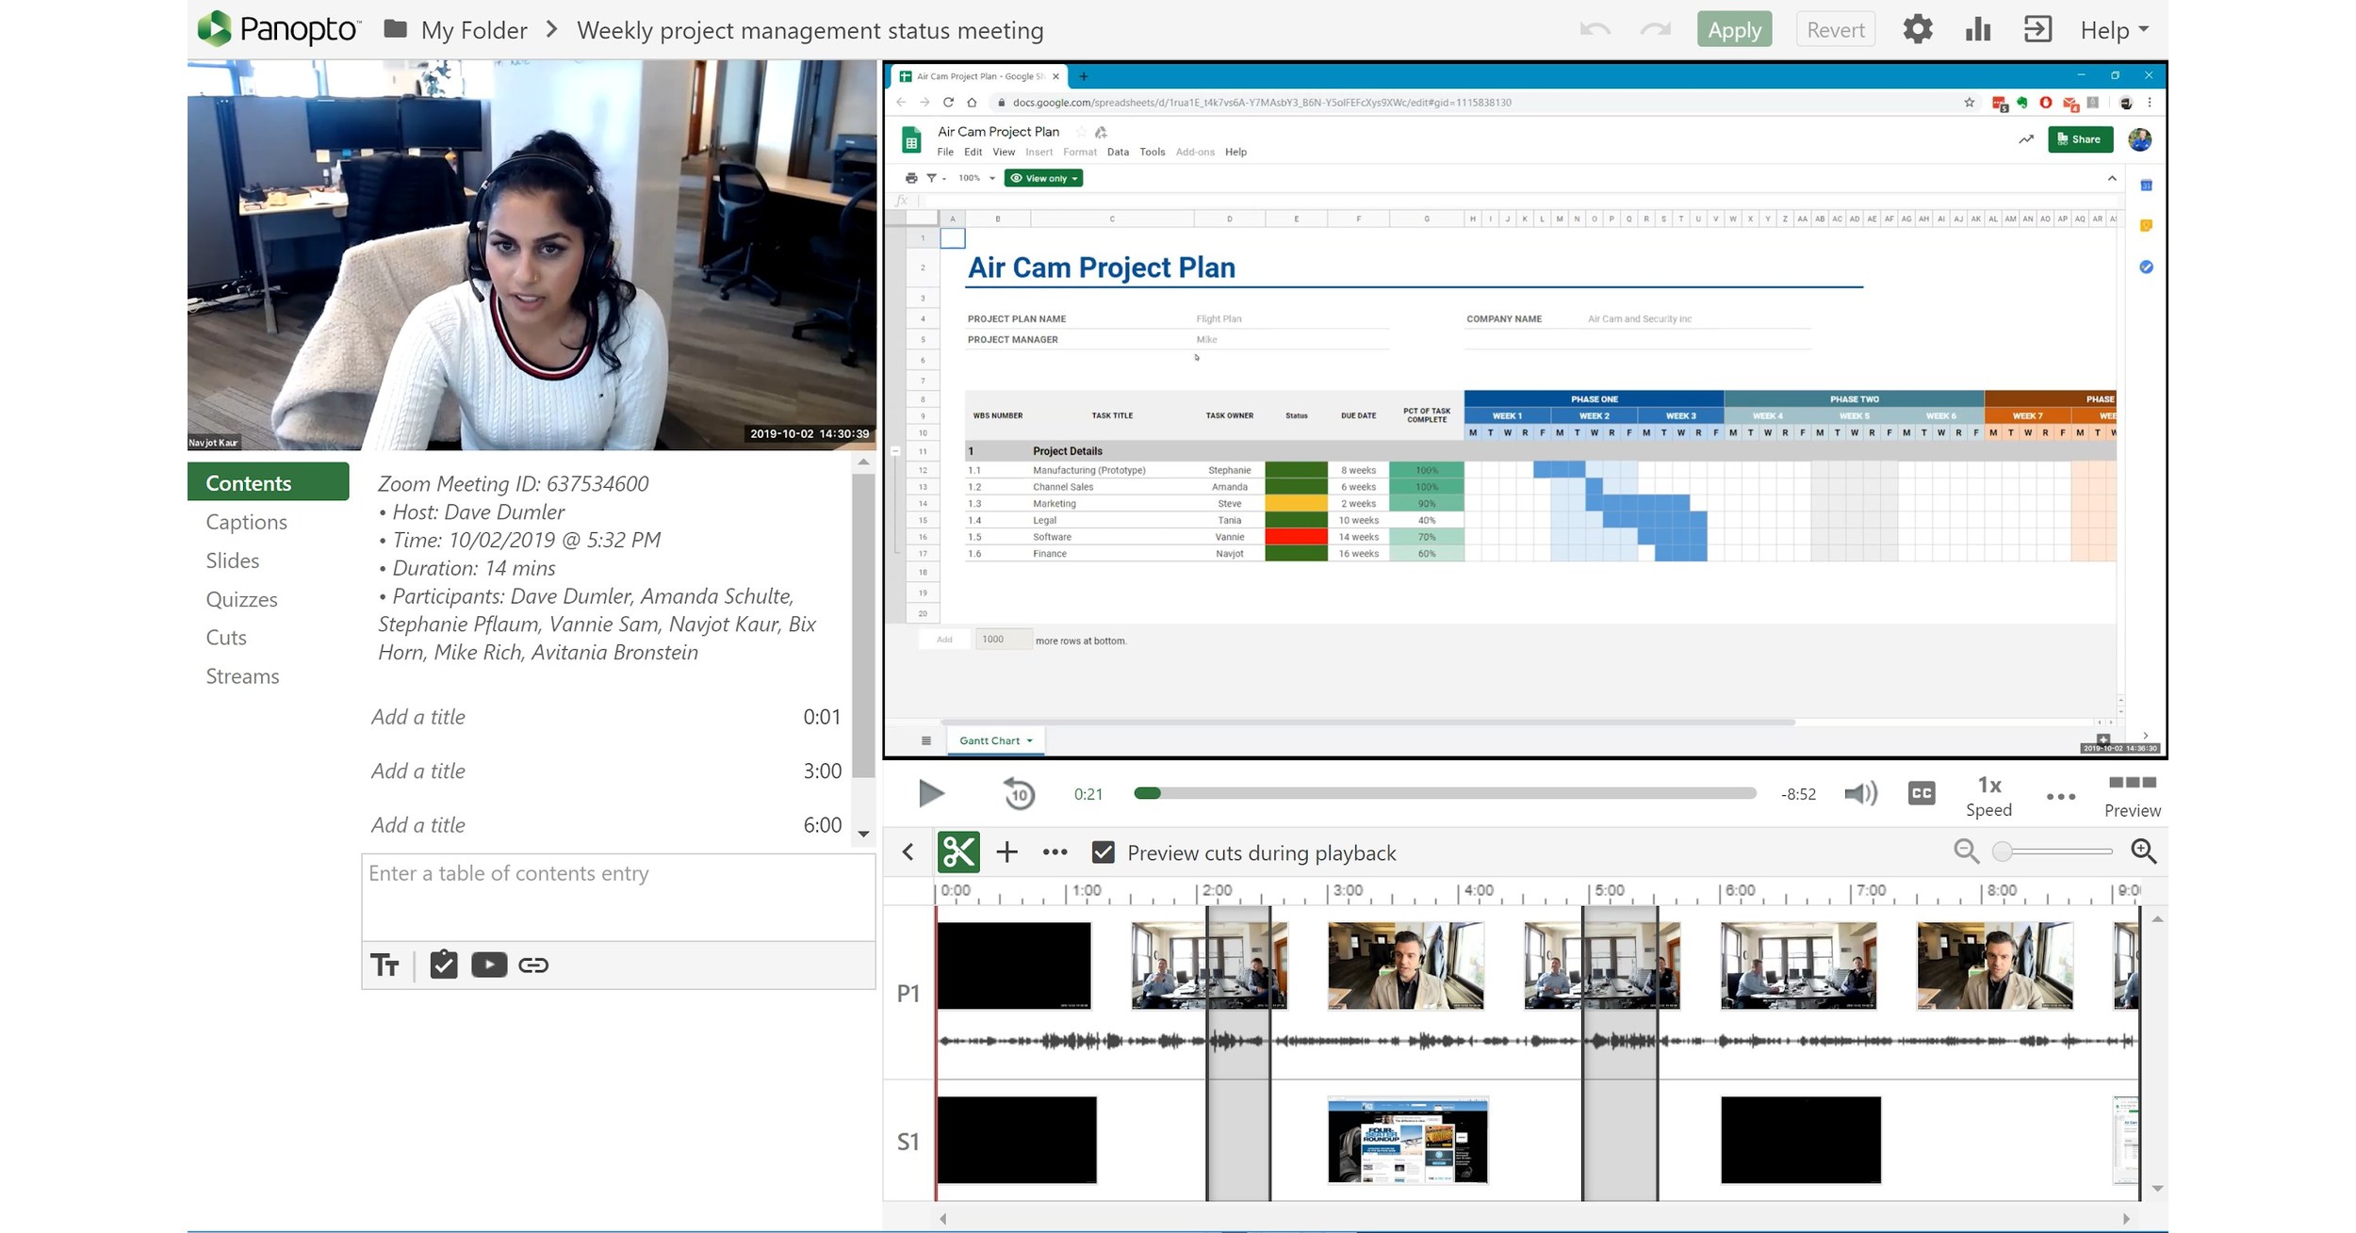The width and height of the screenshot is (2356, 1233).
Task: Toggle closed captions with CC button
Action: [x=1922, y=793]
